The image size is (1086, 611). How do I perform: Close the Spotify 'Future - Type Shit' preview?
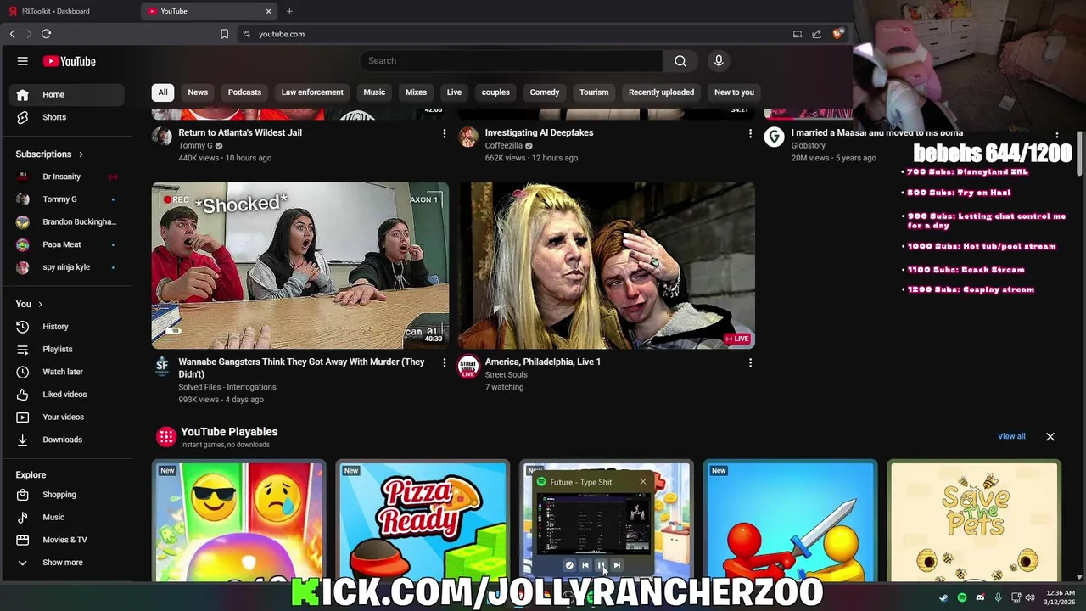[x=642, y=482]
